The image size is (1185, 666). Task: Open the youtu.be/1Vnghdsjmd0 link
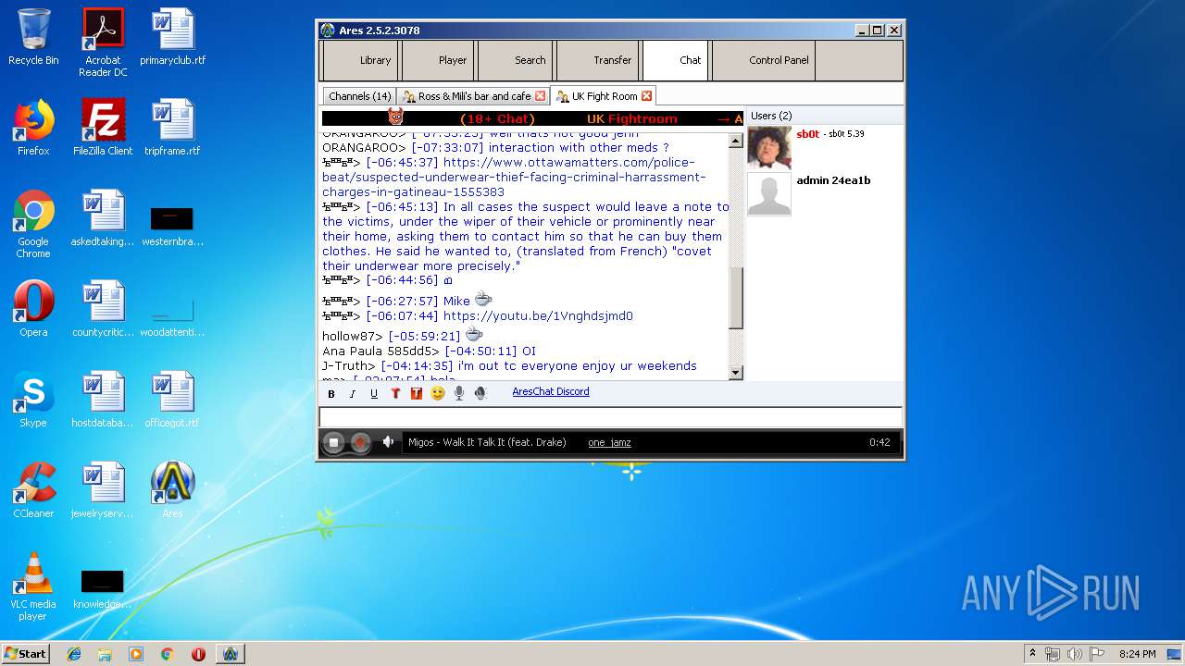coord(538,316)
